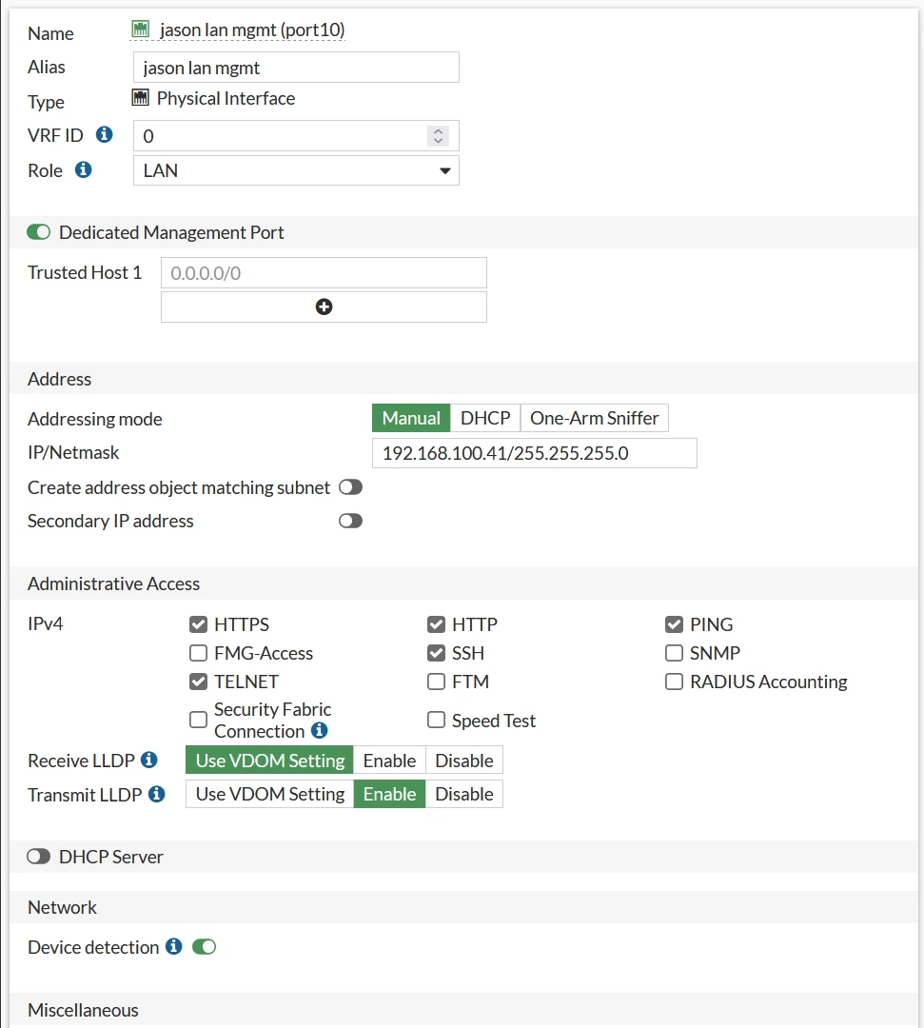The image size is (924, 1028).
Task: Check the SNMP access checkbox
Action: [674, 653]
